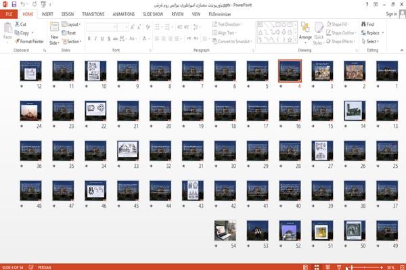Switch to Slide Sorter view in status bar
The height and width of the screenshot is (270, 406).
click(317, 267)
